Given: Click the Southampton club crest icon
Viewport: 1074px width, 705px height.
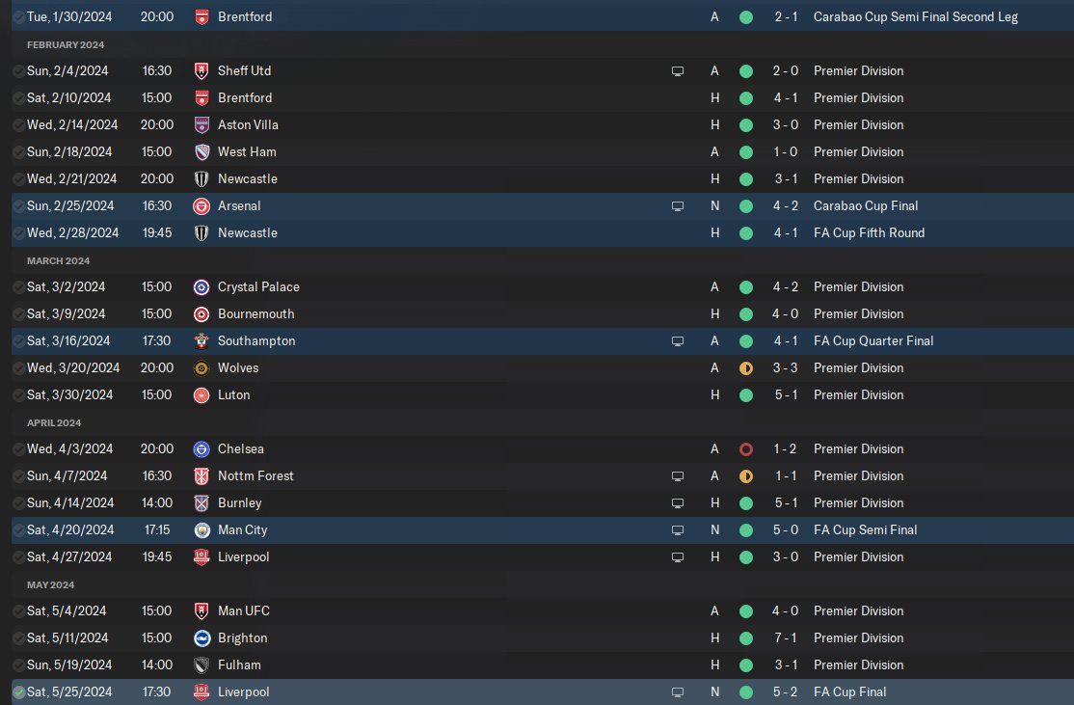Looking at the screenshot, I should 201,341.
